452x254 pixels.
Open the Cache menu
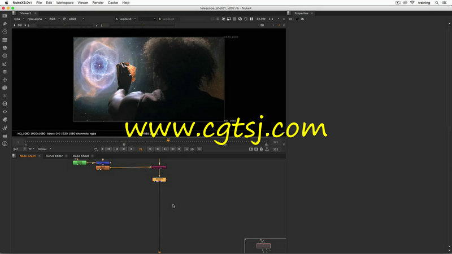pyautogui.click(x=112, y=3)
